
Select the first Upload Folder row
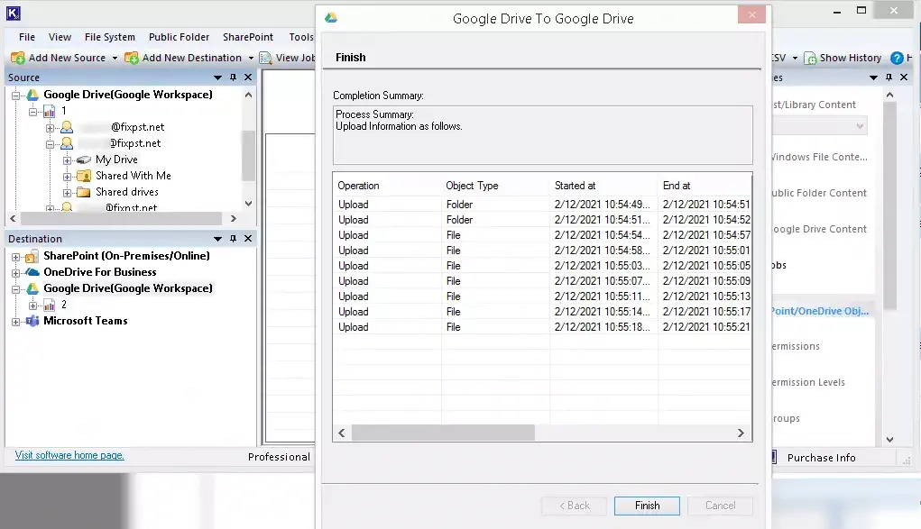pyautogui.click(x=542, y=205)
